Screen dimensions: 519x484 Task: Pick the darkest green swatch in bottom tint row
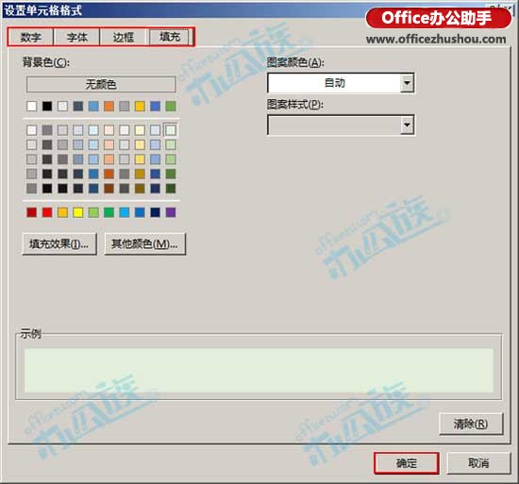(171, 189)
